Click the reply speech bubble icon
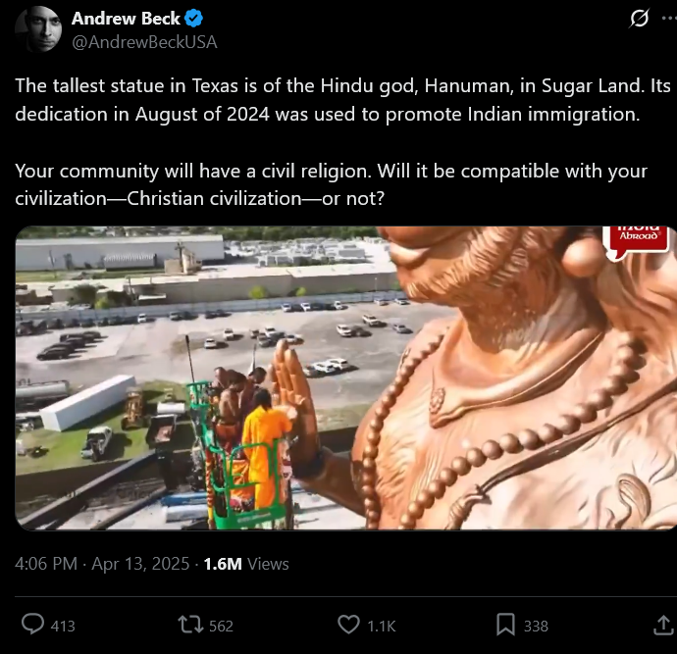 tap(32, 625)
